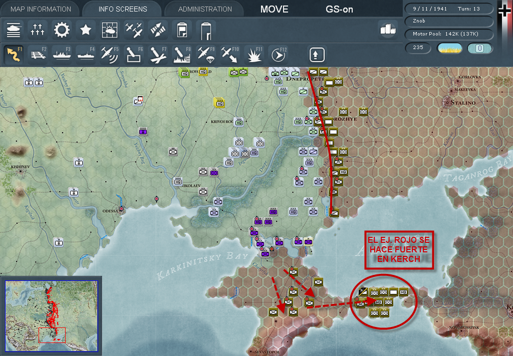Click the Kishinev city label
Screen dimensions: 513x356
pyautogui.click(x=20, y=167)
